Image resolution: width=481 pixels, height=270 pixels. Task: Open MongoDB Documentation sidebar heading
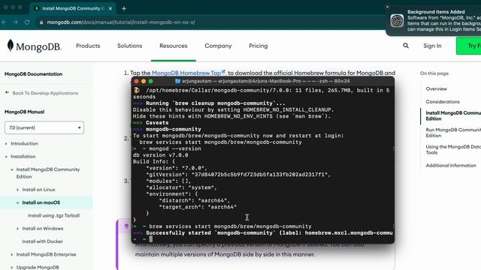point(33,74)
